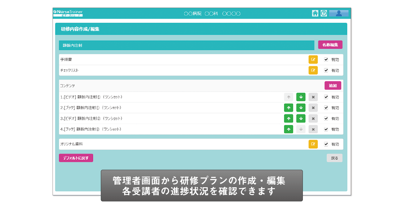
Task: Toggle 有効 checkbox for チェックリスト
Action: pos(326,70)
